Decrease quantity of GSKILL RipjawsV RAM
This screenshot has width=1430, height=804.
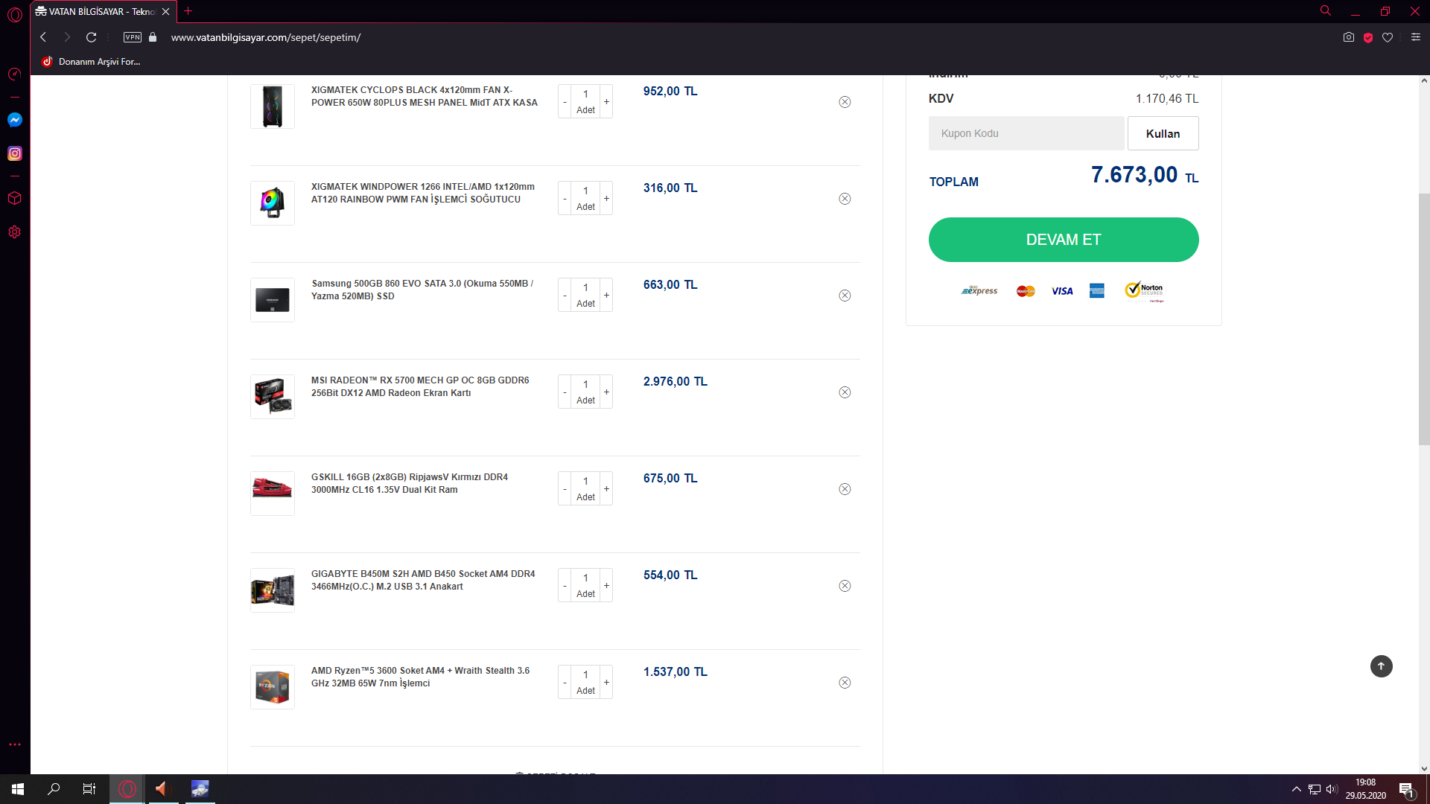(565, 488)
